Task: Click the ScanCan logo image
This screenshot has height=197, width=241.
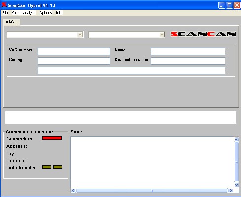Action: click(203, 34)
